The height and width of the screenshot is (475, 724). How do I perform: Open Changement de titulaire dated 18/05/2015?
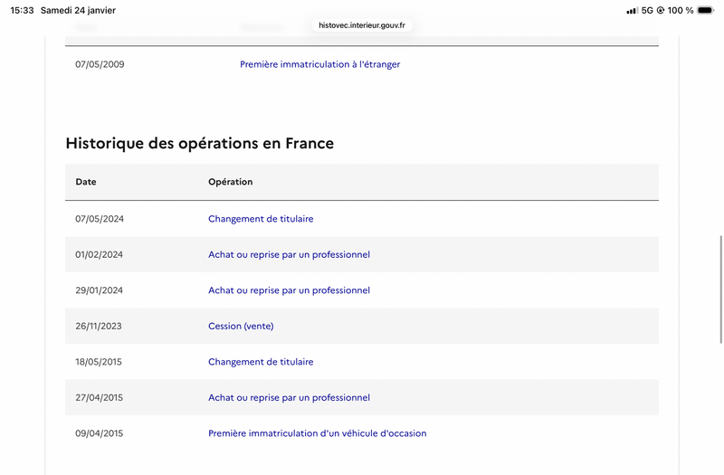coord(261,362)
